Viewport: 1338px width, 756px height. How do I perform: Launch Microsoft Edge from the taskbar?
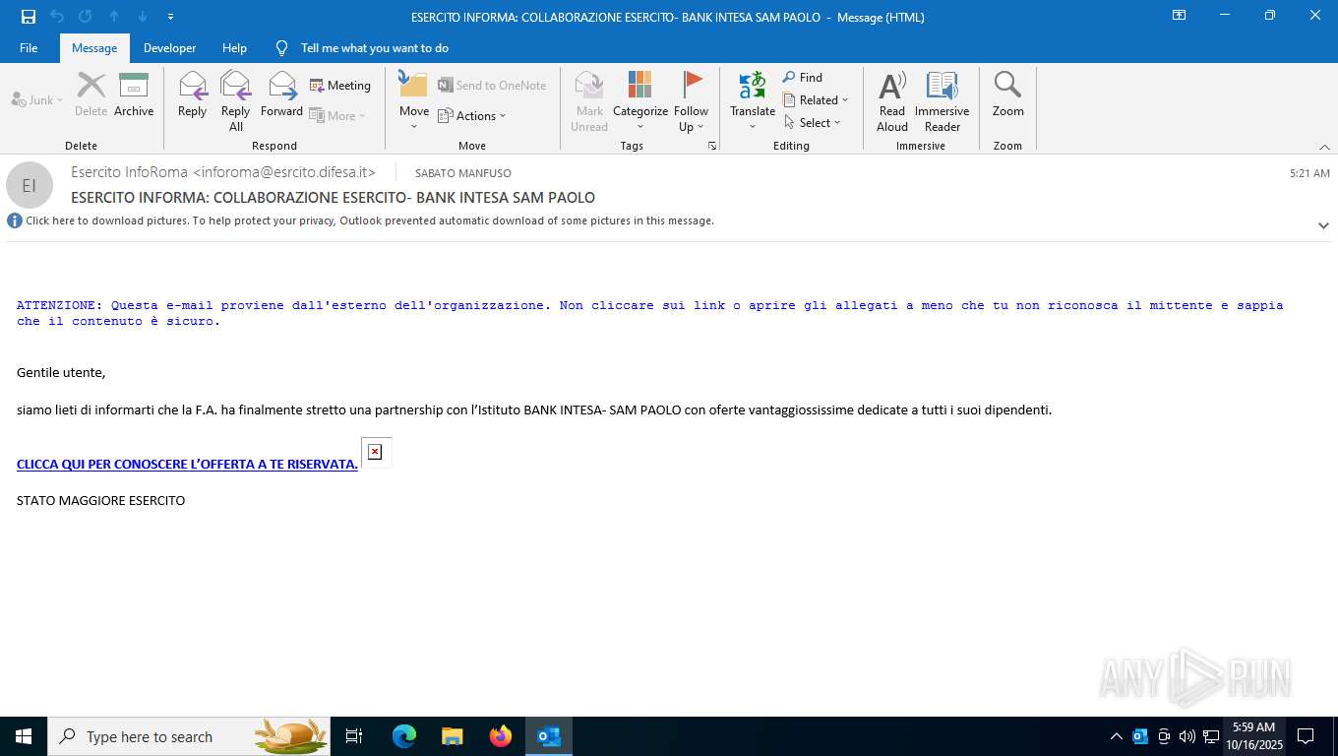pyautogui.click(x=404, y=736)
